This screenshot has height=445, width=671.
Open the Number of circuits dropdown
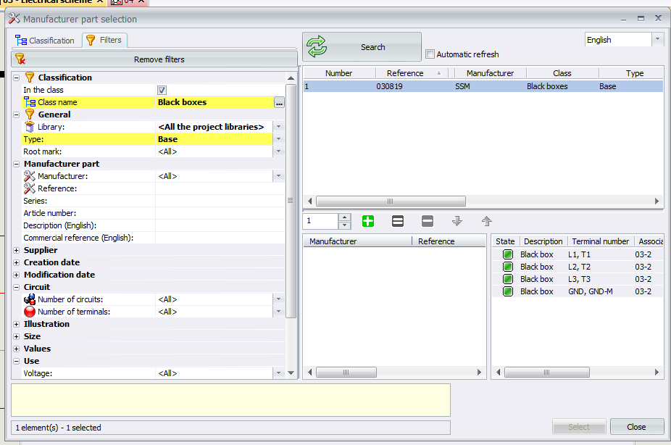278,299
